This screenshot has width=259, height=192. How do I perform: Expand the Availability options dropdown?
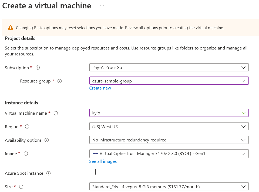(x=169, y=140)
